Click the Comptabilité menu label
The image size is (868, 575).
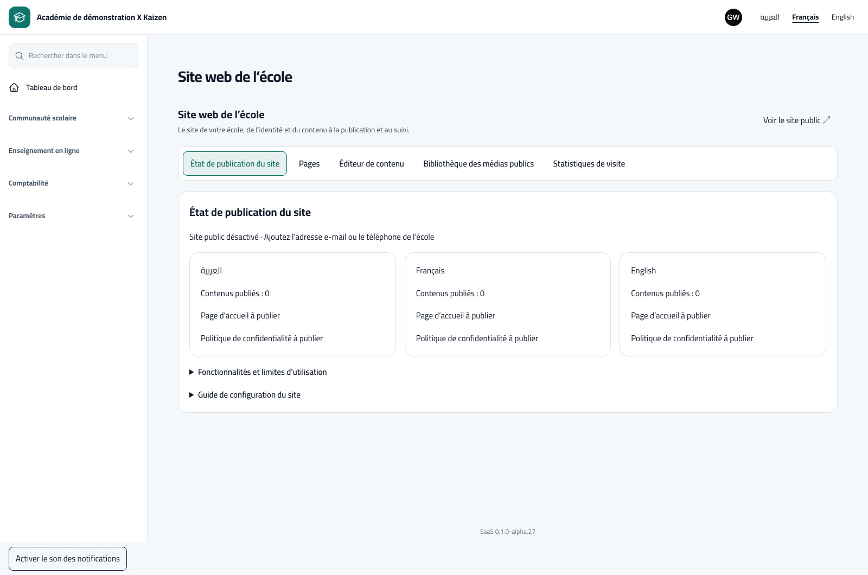[28, 183]
